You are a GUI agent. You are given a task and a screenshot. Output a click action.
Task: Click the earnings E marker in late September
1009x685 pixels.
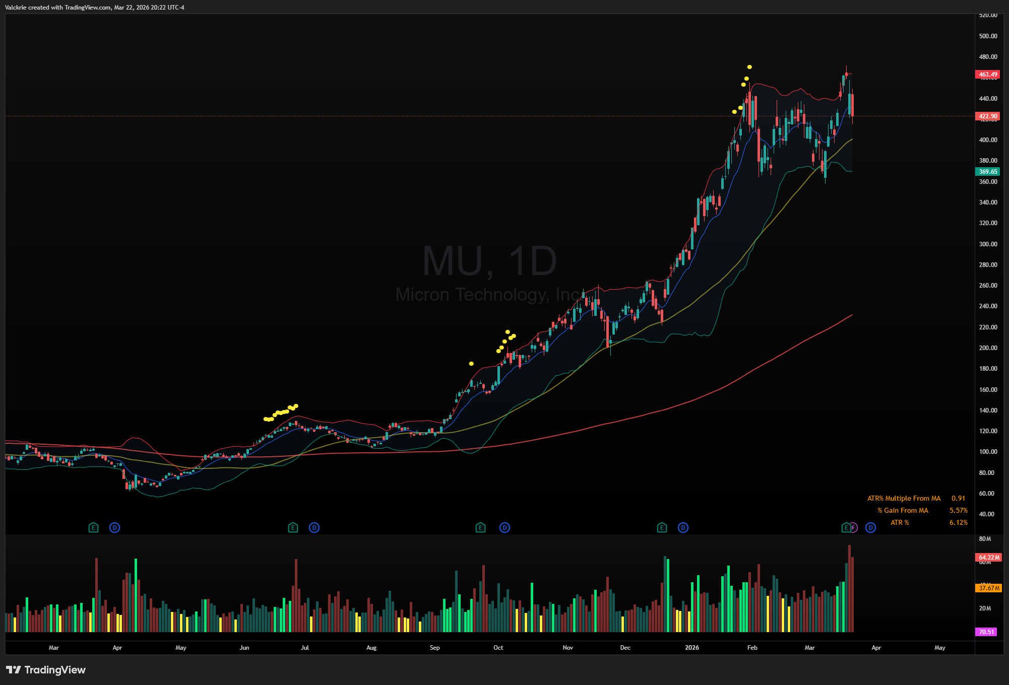(480, 527)
